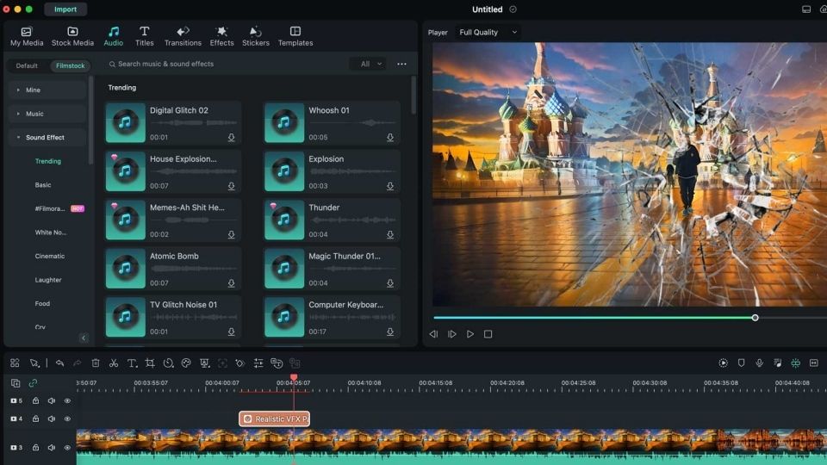
Task: Open the Stickers tab
Action: 255,36
